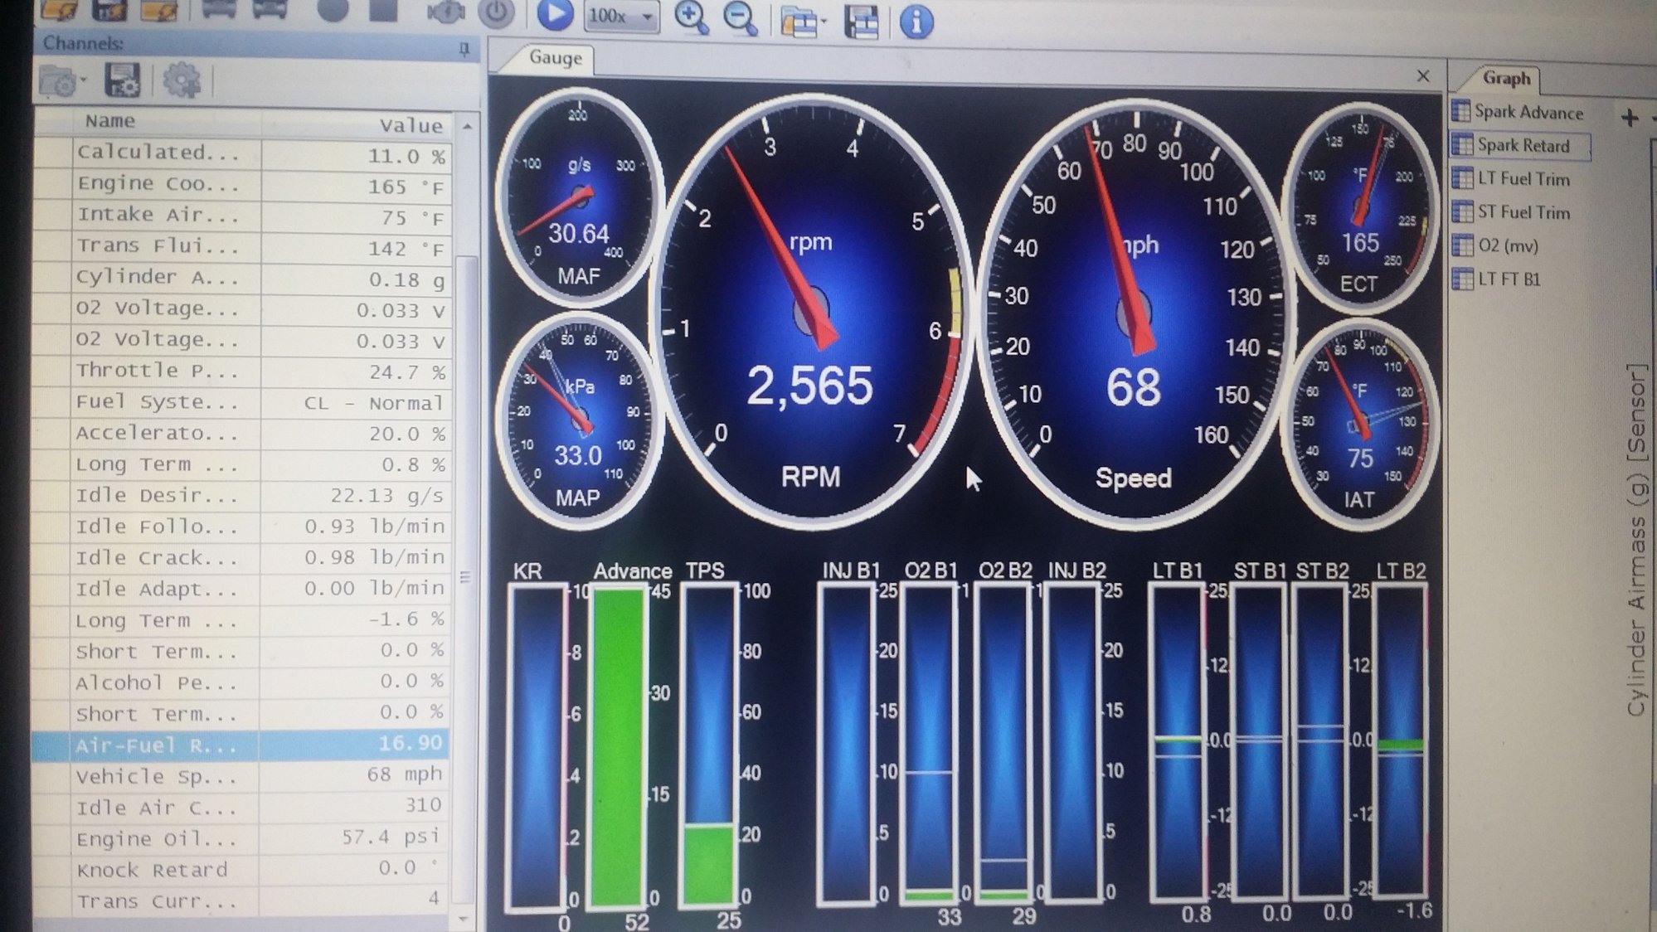Screen dimensions: 1657x932
Task: Open the layout folder dropdown arrow
Action: click(x=824, y=22)
